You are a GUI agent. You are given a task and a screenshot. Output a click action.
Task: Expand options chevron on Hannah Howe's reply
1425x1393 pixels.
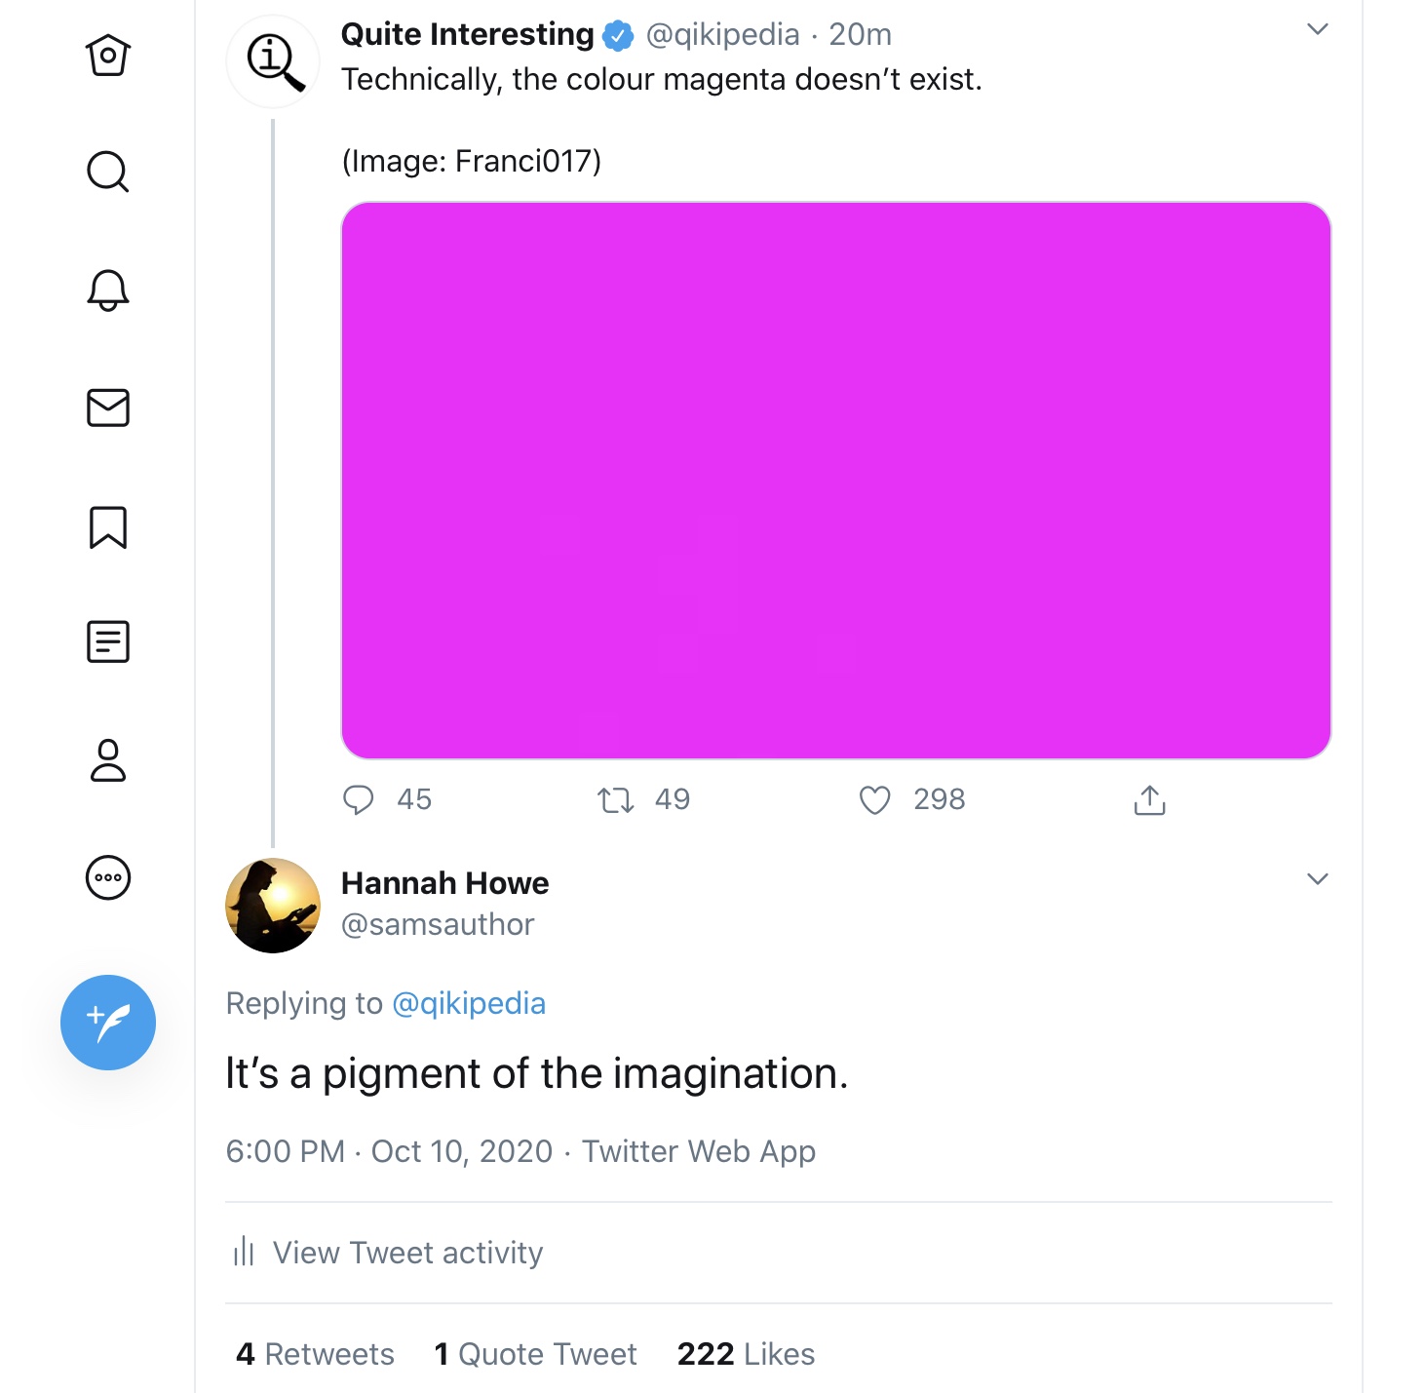click(x=1318, y=879)
